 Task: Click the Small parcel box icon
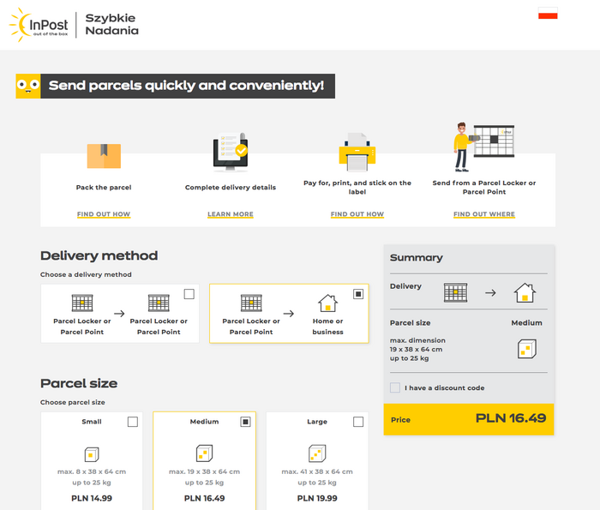coord(92,454)
